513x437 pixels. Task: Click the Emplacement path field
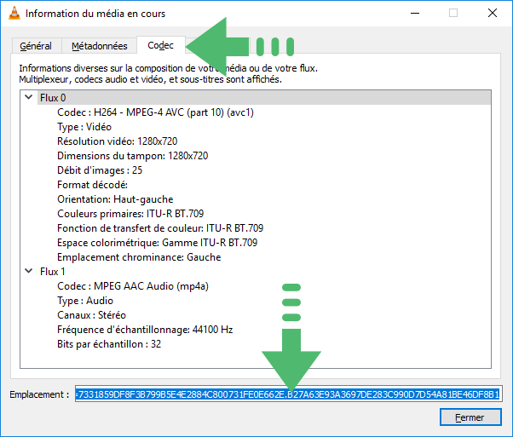[289, 394]
